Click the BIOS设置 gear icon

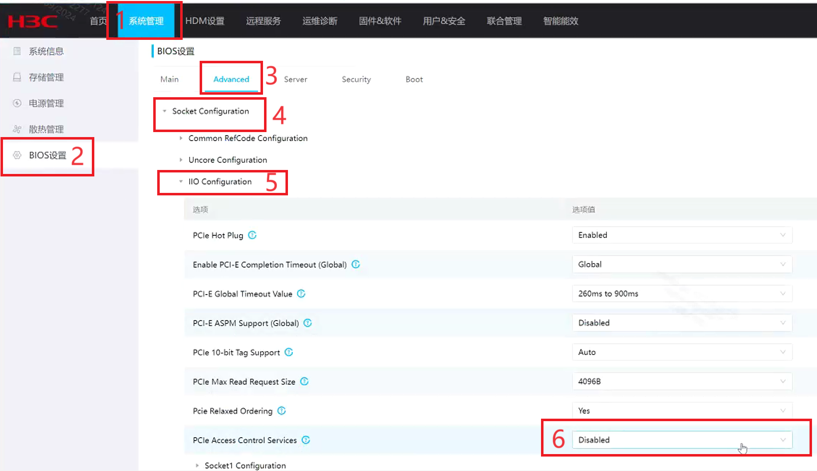[17, 155]
